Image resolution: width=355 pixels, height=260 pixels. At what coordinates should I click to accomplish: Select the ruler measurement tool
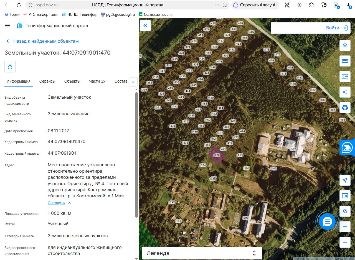click(345, 61)
